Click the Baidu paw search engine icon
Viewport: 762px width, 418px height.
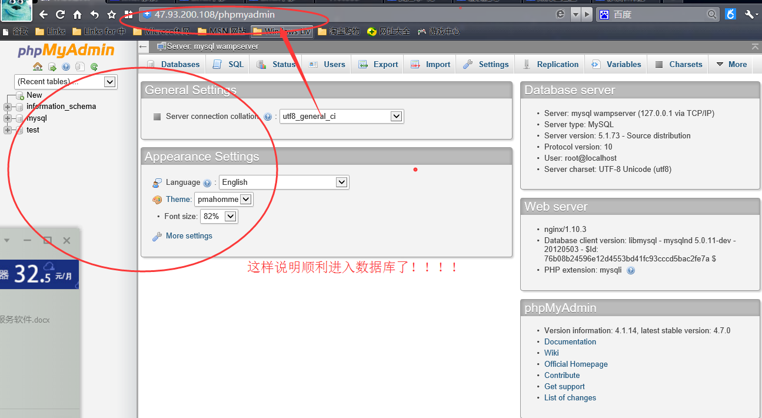605,15
